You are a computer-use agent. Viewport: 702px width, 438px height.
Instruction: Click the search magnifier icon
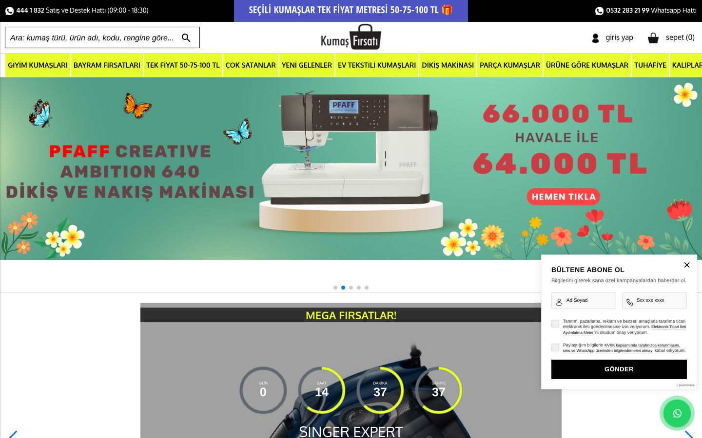186,37
